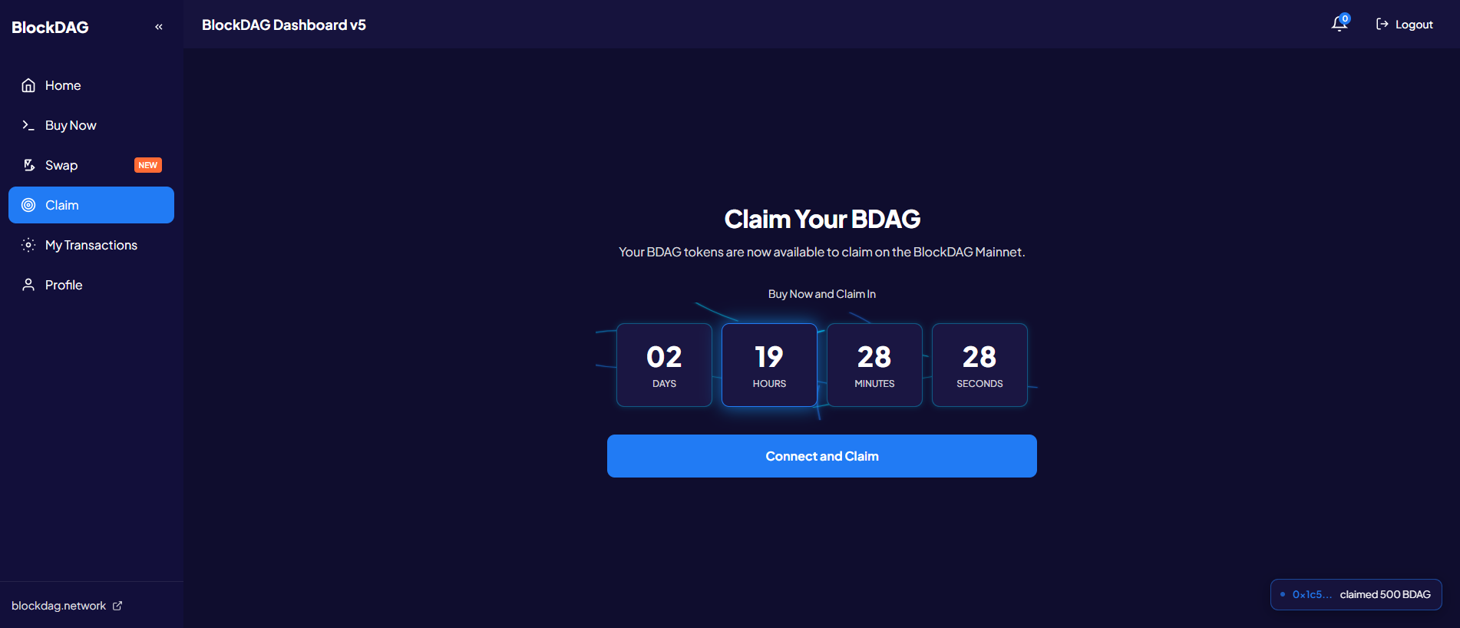Select the Claim menu item

point(91,205)
